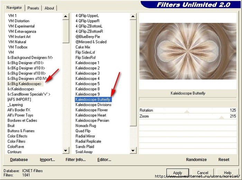Choose Kaleidoscope Butterfly filter

93,99
